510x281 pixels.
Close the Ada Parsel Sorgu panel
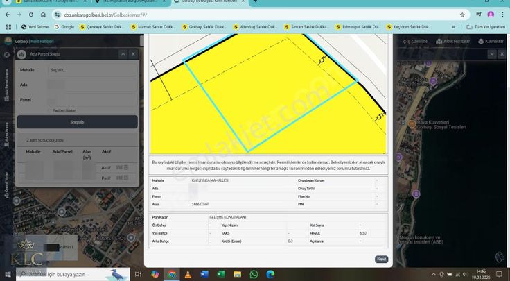tap(133, 54)
